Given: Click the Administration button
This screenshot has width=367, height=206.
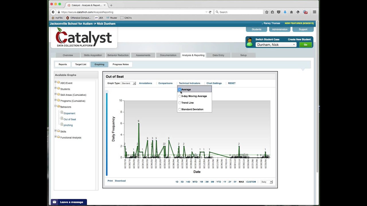Looking at the screenshot, I should tap(280, 29).
